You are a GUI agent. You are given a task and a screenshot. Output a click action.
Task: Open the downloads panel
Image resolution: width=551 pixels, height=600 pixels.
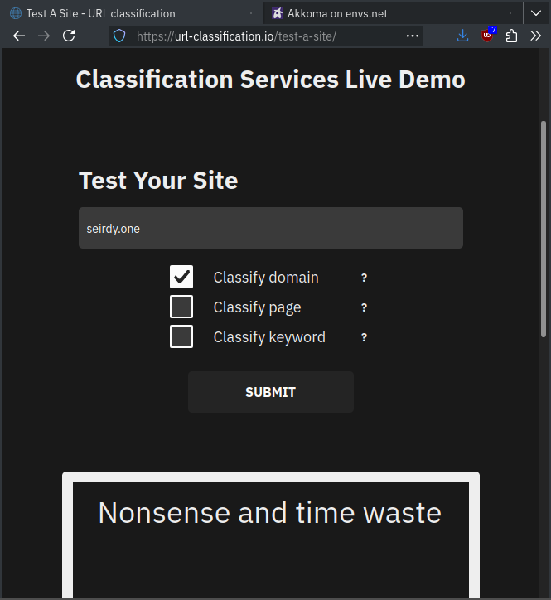[463, 36]
